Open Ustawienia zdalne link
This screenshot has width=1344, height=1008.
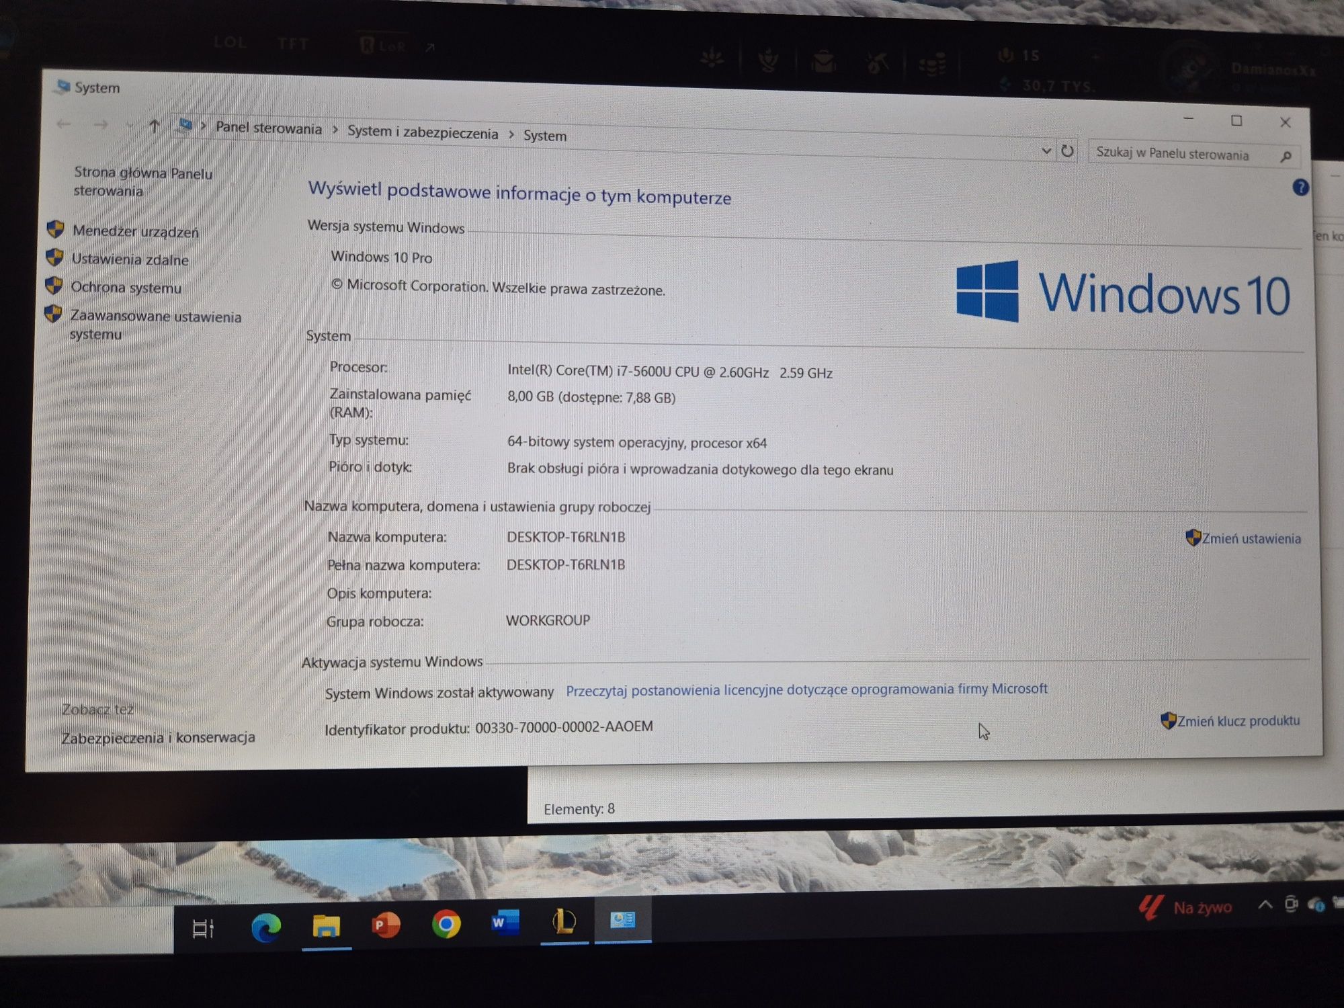[130, 259]
